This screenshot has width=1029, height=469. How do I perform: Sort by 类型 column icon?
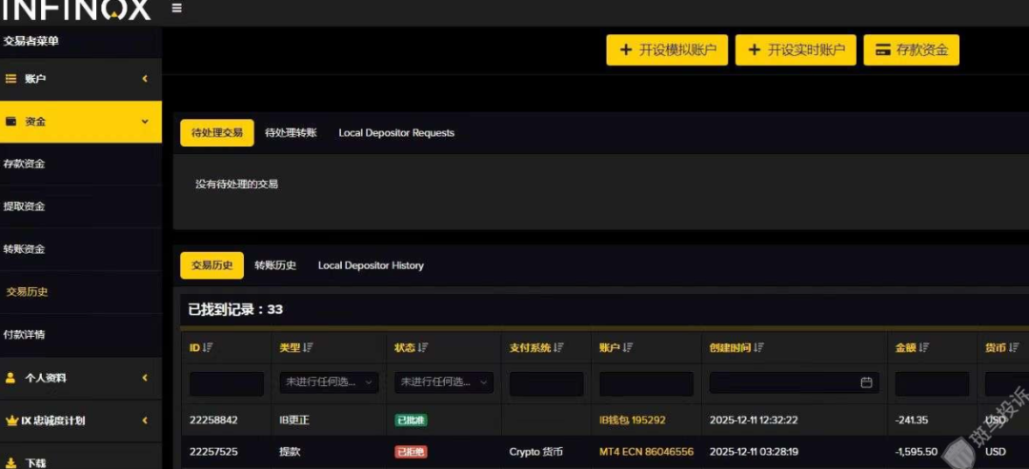(x=308, y=348)
